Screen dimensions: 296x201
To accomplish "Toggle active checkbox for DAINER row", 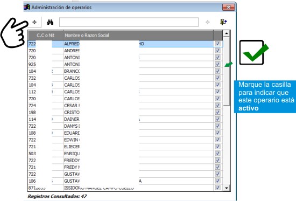I will 217,119.
